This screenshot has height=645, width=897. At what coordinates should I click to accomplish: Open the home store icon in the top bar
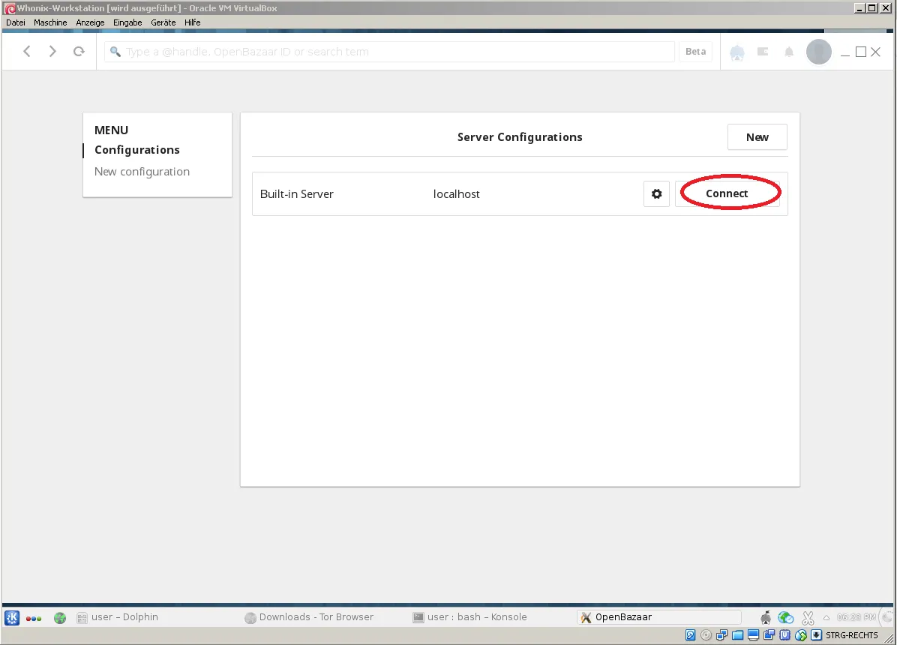pos(736,52)
